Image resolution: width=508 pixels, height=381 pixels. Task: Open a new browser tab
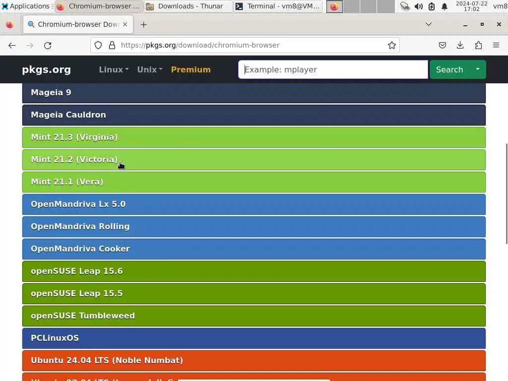[x=143, y=25]
